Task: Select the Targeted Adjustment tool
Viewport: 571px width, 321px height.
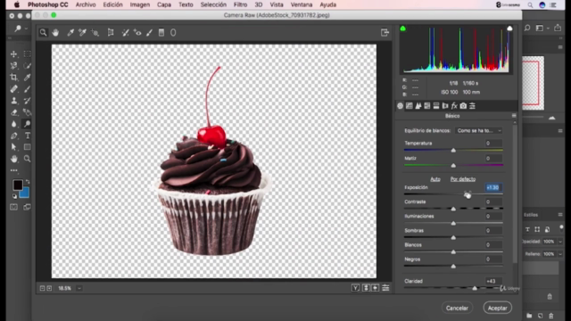Action: [x=95, y=32]
